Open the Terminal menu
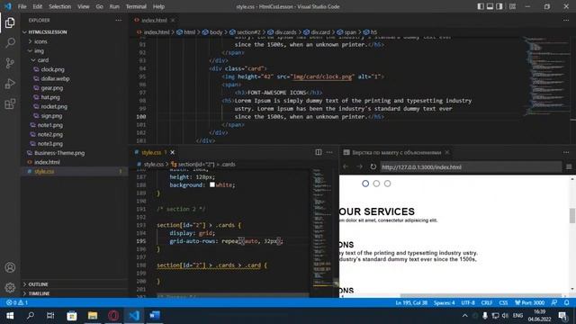Viewport: 576px width, 324px height. [136, 6]
